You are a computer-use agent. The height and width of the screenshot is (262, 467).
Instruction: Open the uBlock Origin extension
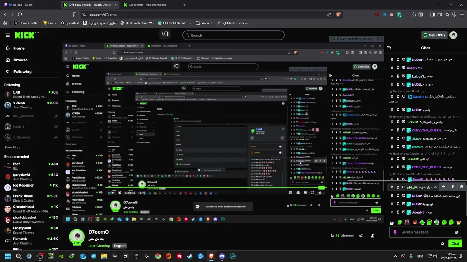pyautogui.click(x=377, y=15)
